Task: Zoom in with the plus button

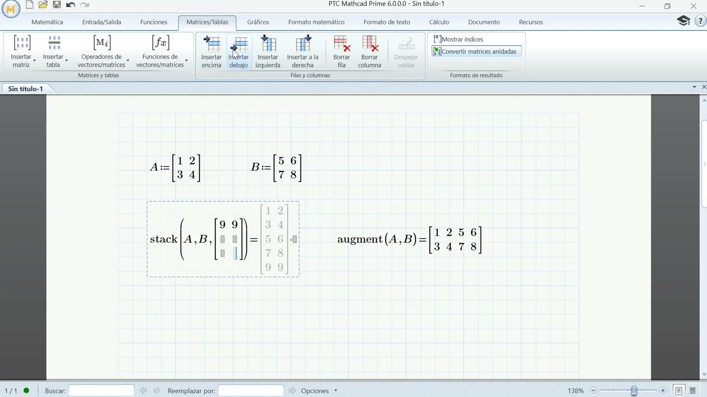Action: point(663,390)
